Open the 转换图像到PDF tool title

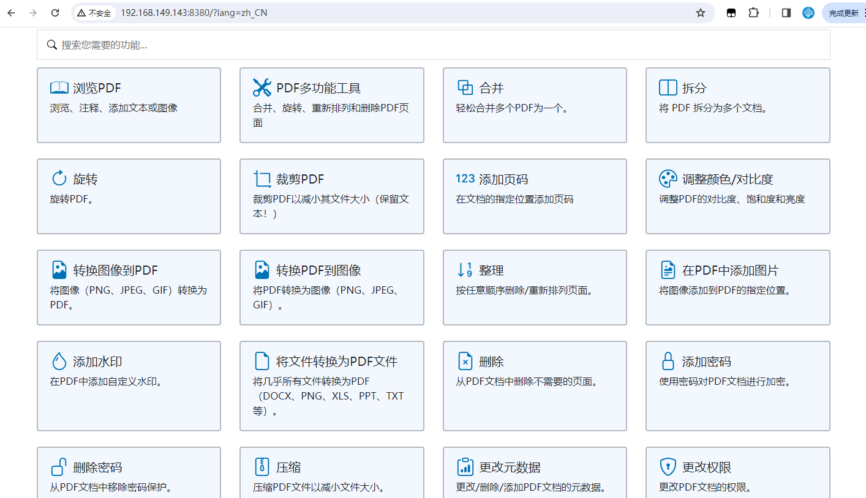[x=115, y=270]
